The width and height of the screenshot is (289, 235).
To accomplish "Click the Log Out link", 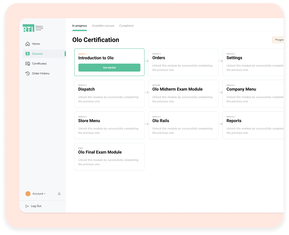I will tap(36, 206).
